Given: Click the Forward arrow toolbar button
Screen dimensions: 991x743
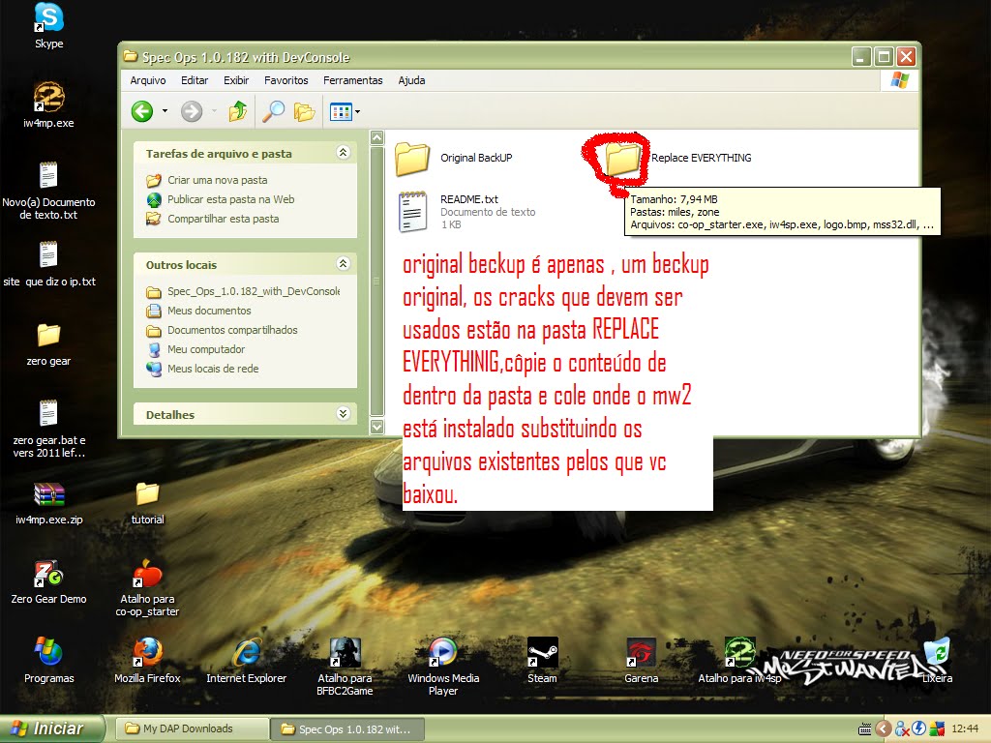Looking at the screenshot, I should 192,112.
